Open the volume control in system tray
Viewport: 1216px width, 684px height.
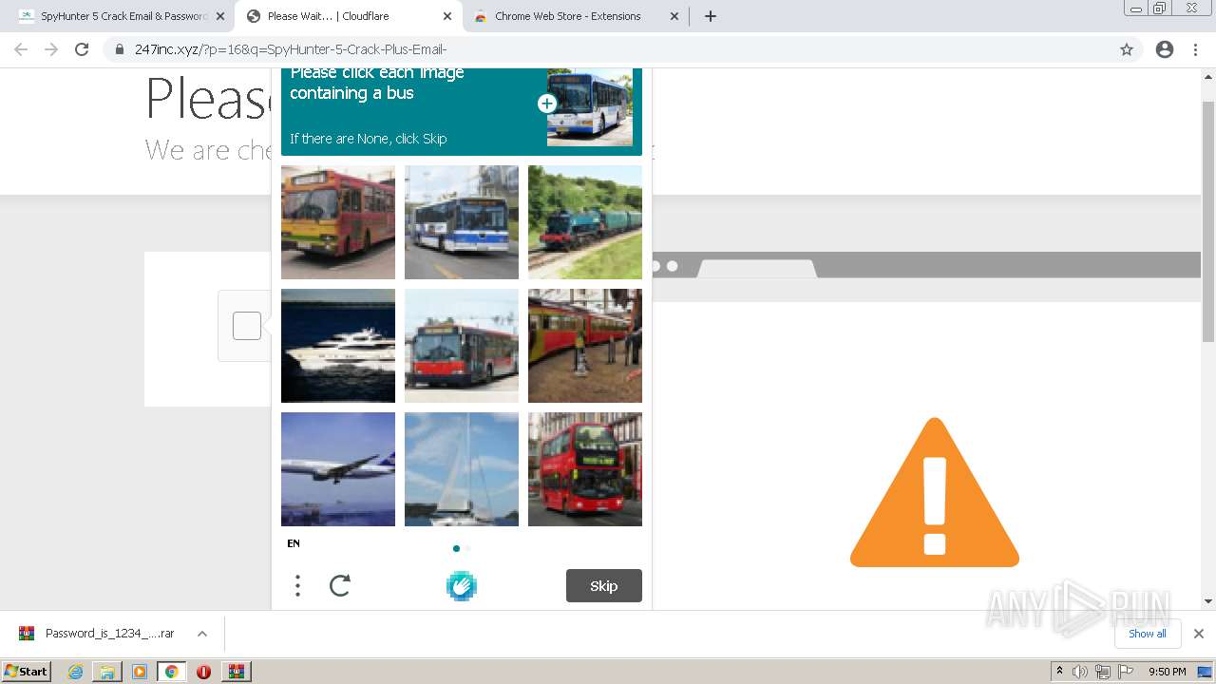[x=1080, y=672]
